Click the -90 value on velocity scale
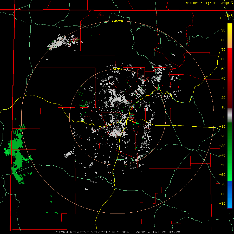 click(222, 204)
